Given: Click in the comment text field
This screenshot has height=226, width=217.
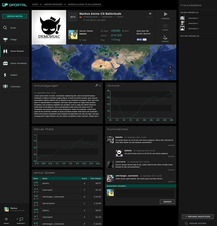Looking at the screenshot, I should coord(145,193).
